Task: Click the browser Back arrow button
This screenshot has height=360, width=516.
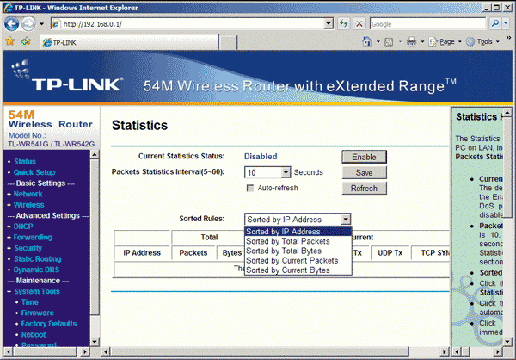Action: tap(12, 24)
